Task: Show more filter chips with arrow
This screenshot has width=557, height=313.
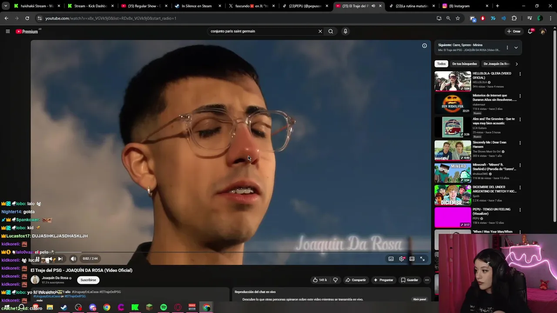Action: [517, 64]
